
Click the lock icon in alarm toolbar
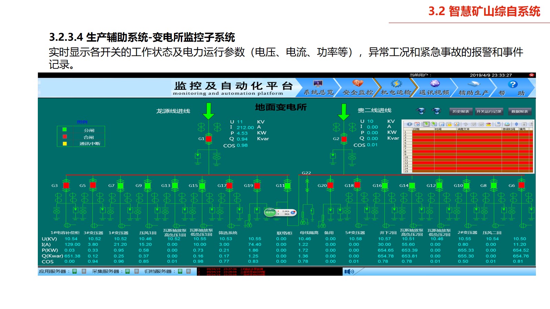coord(449,124)
